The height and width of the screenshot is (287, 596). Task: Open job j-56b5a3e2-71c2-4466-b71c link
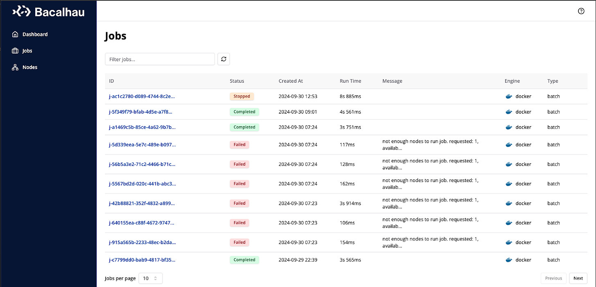[142, 164]
